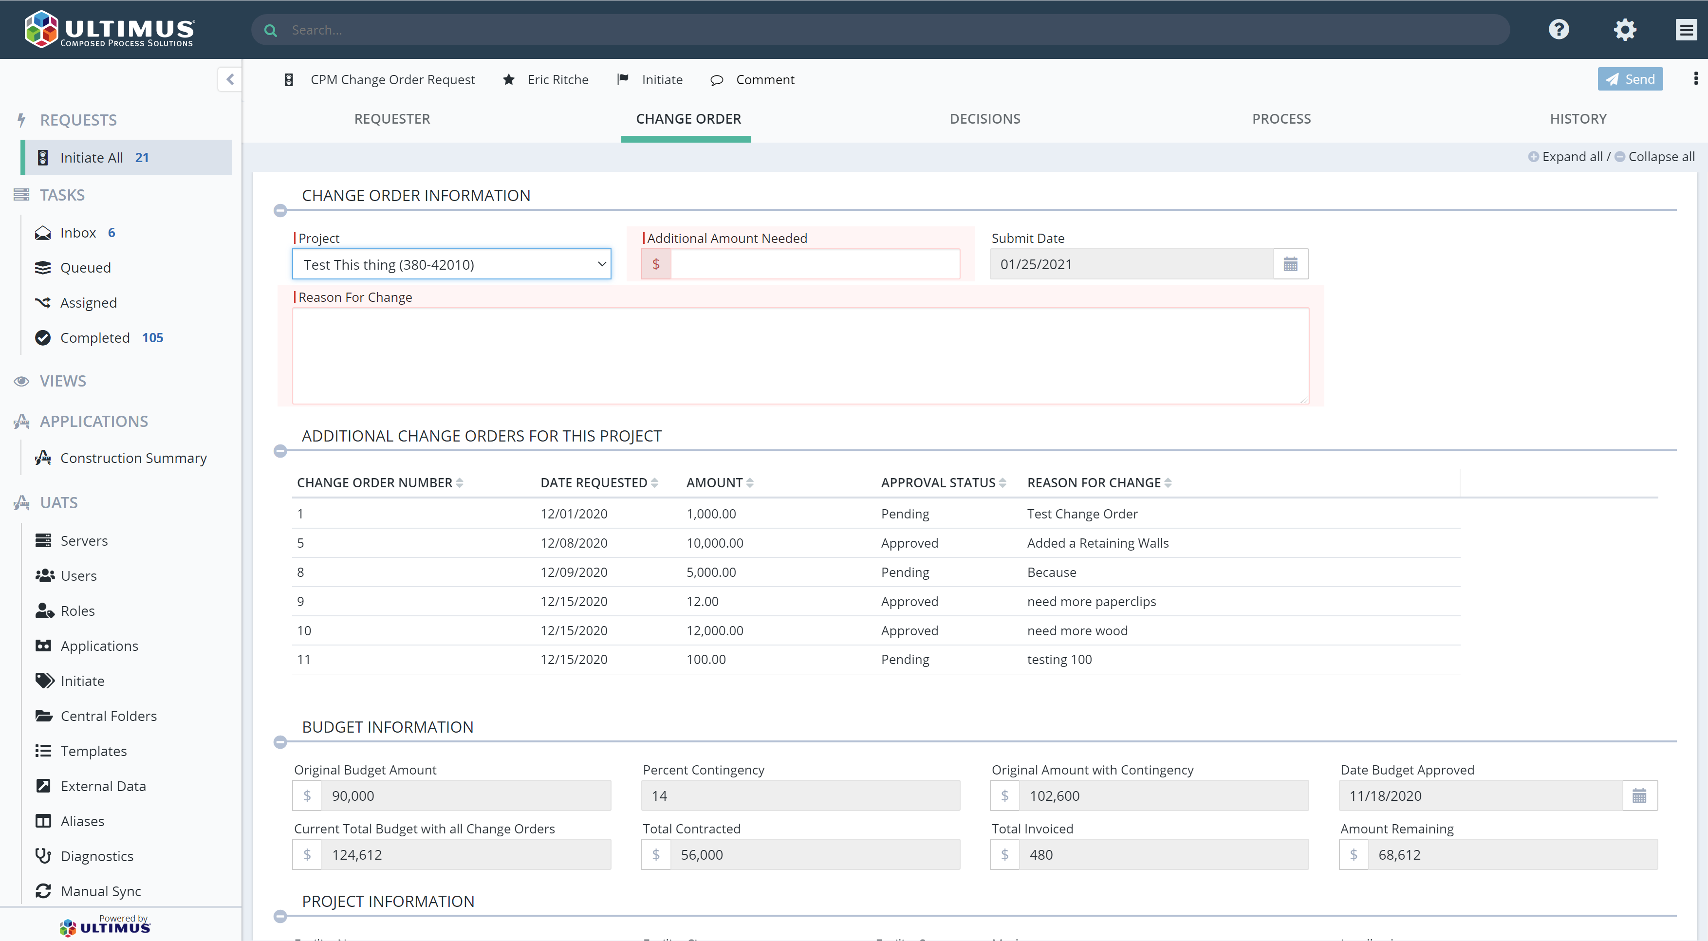Click the Roles person icon

44,611
